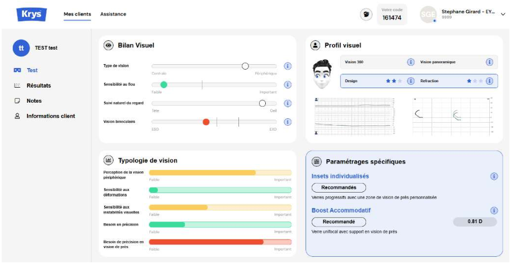520x274 pixels.
Task: Click the Sensibilité au flou green slider handle
Action: point(163,85)
